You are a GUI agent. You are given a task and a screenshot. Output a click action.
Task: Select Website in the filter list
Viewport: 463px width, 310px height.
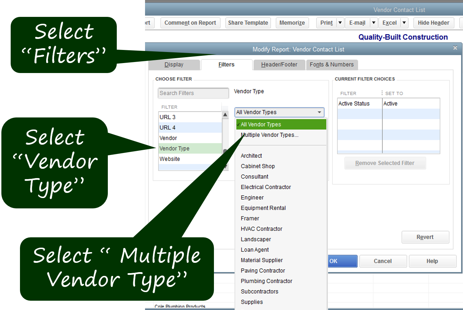point(170,159)
